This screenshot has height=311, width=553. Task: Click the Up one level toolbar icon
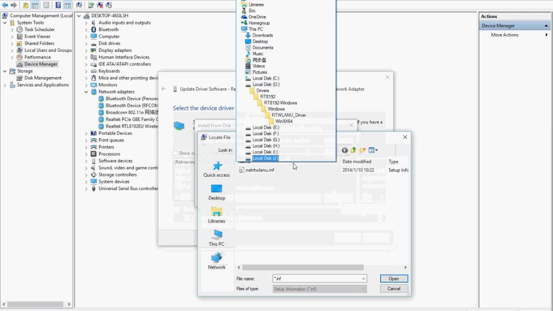pyautogui.click(x=25, y=5)
